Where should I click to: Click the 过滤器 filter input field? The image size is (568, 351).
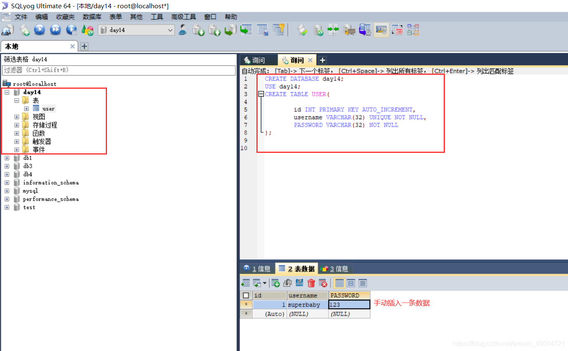coord(119,70)
